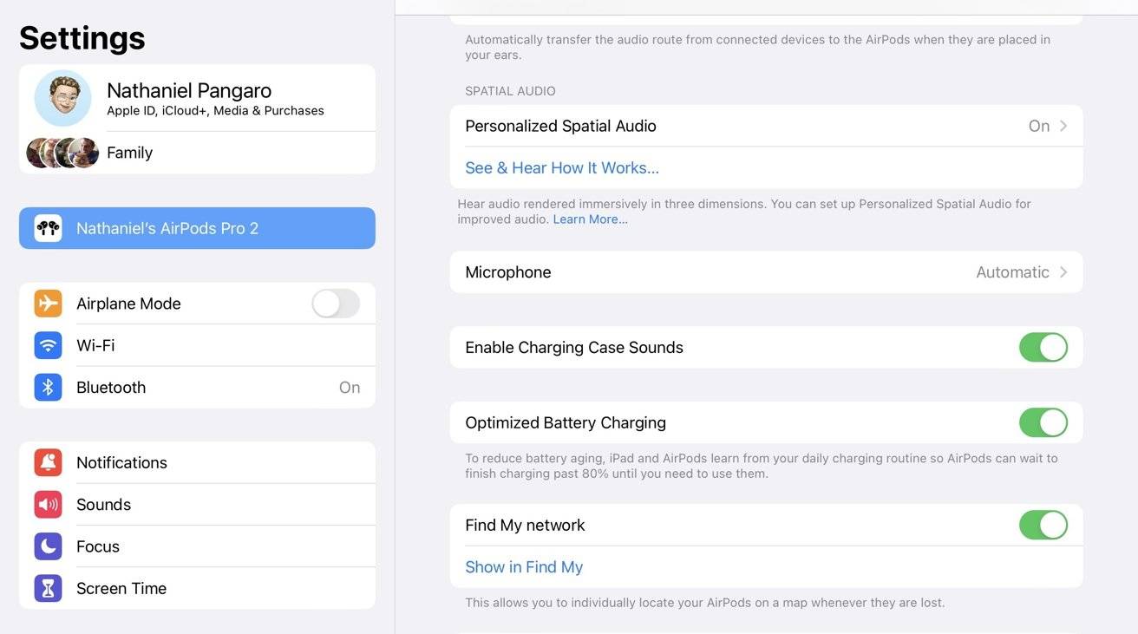Image resolution: width=1138 pixels, height=634 pixels.
Task: Tap the orange Airplane Mode icon
Action: pos(48,304)
